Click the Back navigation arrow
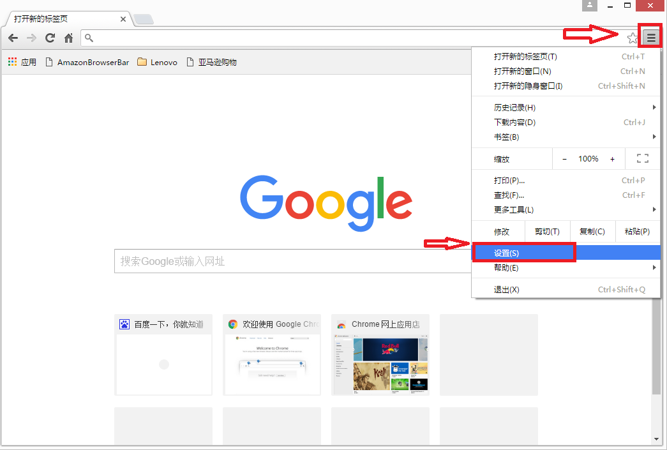This screenshot has height=450, width=667. (x=13, y=38)
